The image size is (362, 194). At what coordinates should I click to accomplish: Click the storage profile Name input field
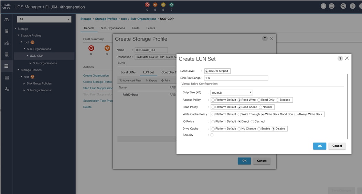coord(151,50)
